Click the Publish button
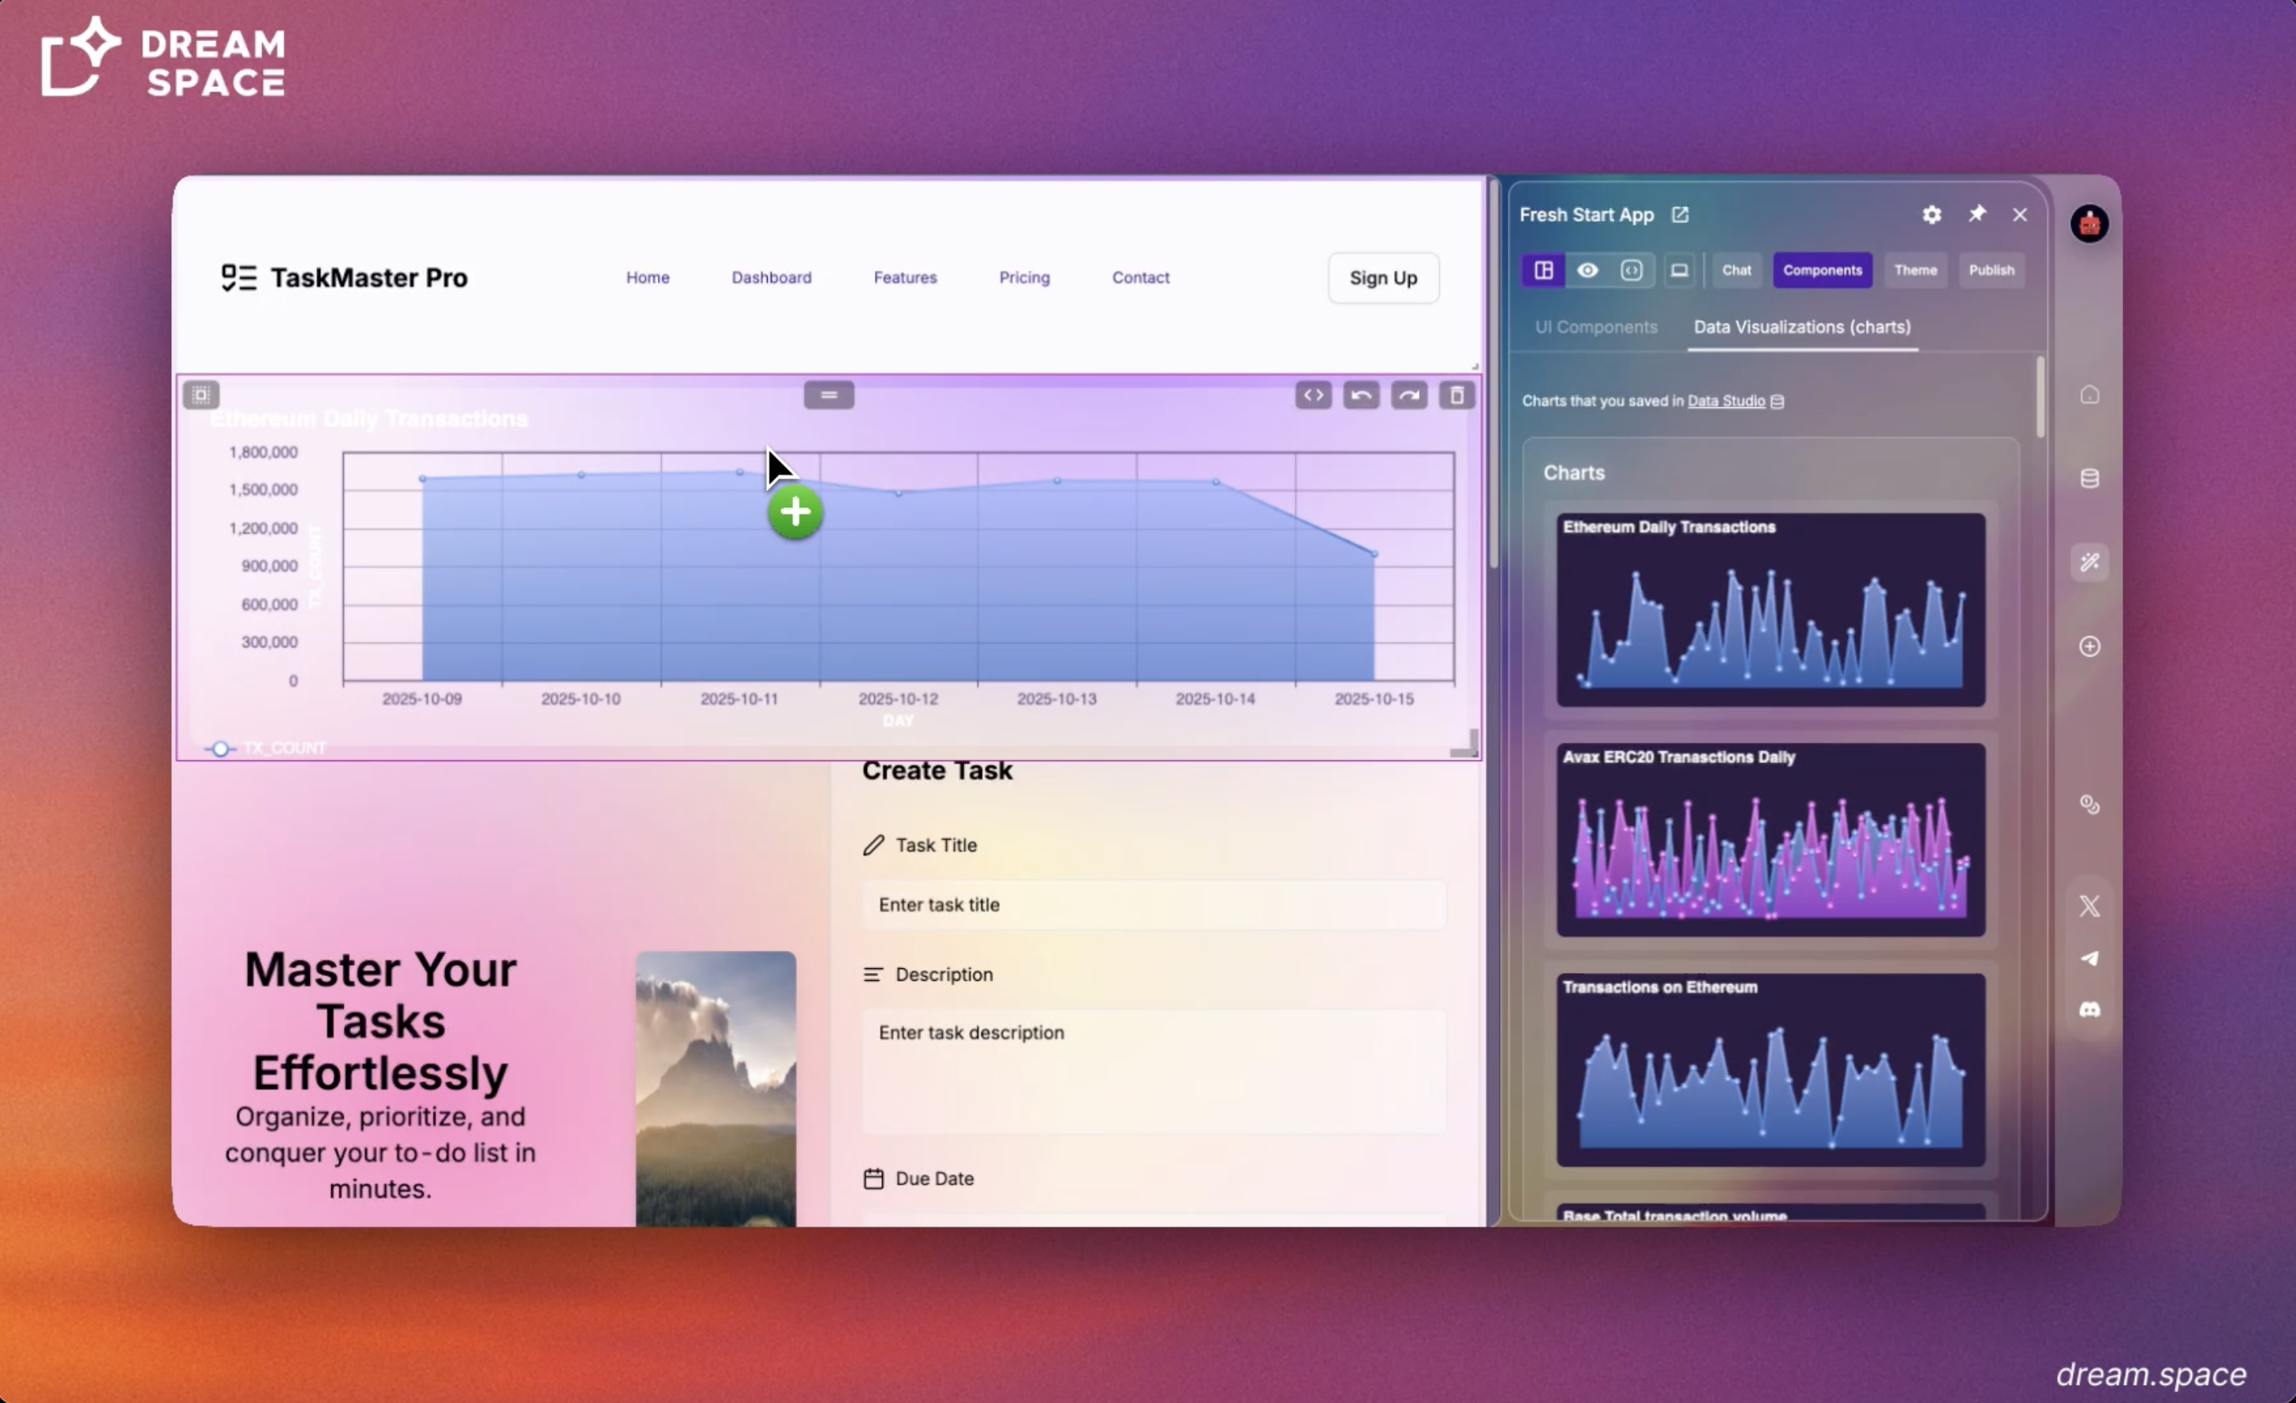2296x1403 pixels. [1991, 271]
